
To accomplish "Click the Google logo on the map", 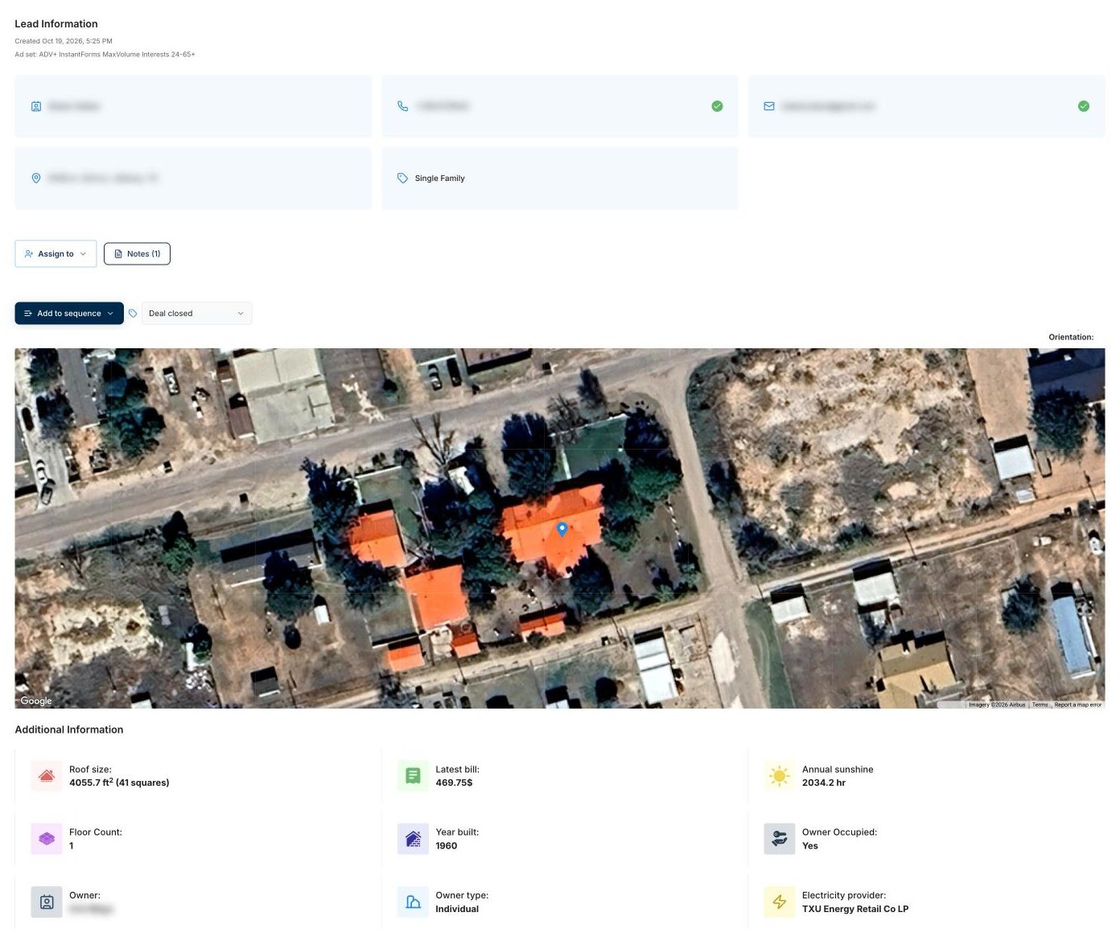I will 36,701.
